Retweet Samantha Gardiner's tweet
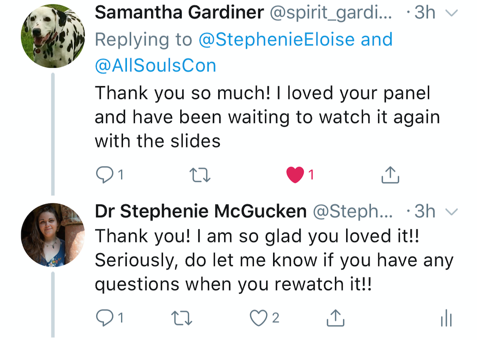The width and height of the screenshot is (477, 340). click(x=201, y=174)
